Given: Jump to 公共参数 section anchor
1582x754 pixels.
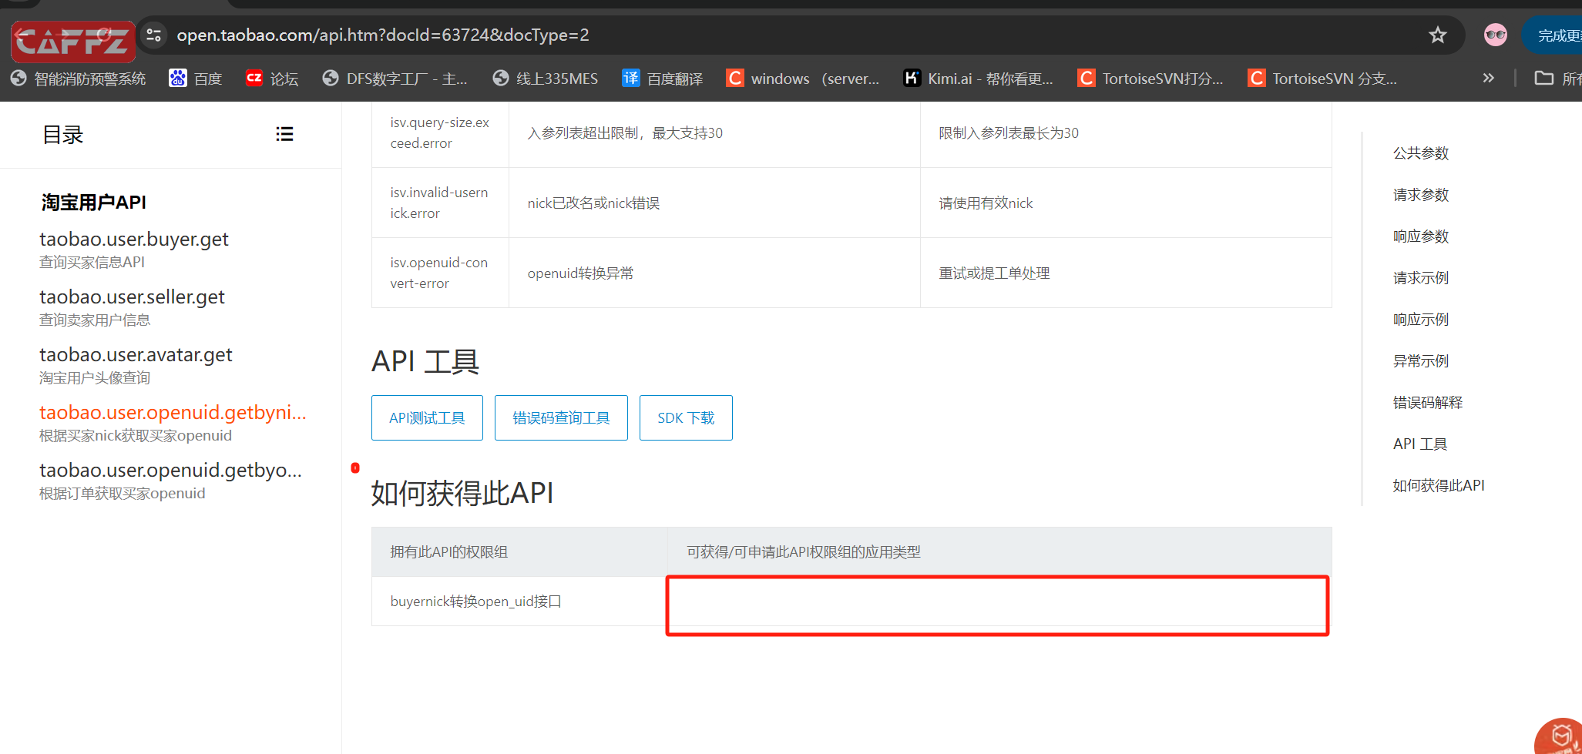Looking at the screenshot, I should tap(1420, 153).
